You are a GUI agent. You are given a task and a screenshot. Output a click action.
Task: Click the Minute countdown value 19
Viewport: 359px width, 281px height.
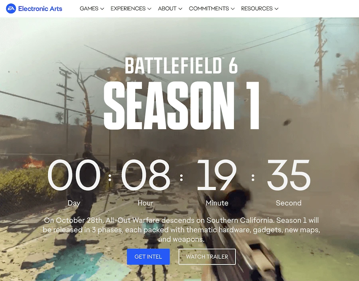coord(217,176)
